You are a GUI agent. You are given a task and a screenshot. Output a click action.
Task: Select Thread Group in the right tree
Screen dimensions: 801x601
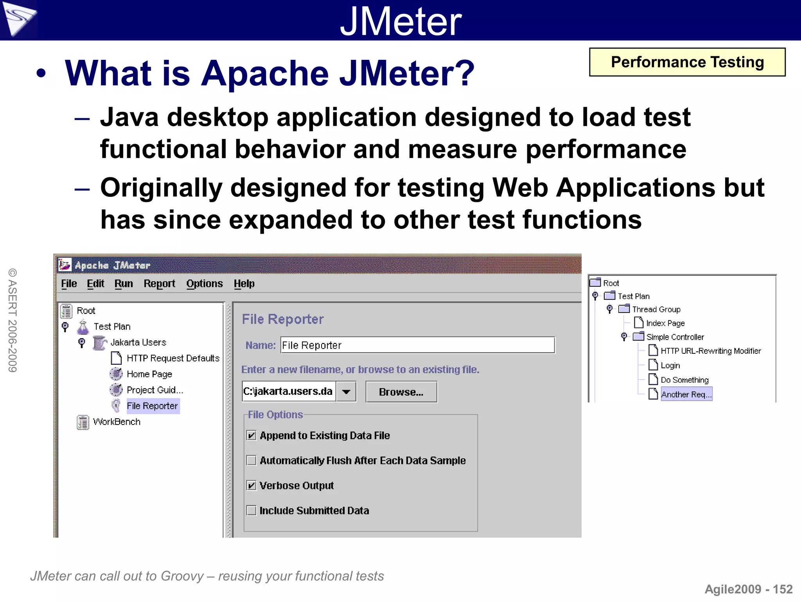pos(656,309)
